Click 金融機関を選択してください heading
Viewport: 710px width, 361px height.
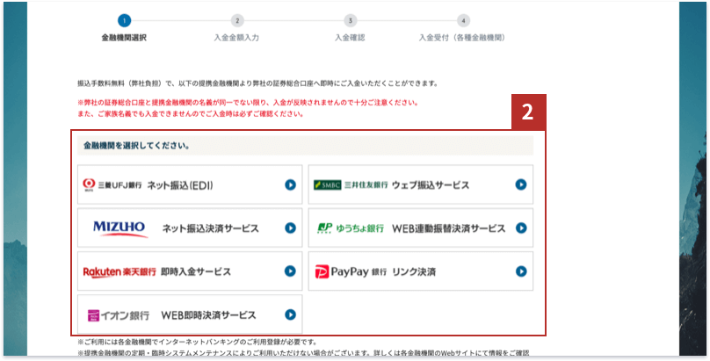point(137,146)
